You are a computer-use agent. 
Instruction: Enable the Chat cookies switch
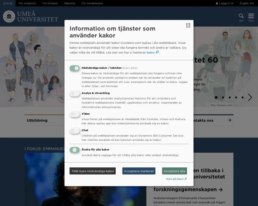[x=74, y=130]
